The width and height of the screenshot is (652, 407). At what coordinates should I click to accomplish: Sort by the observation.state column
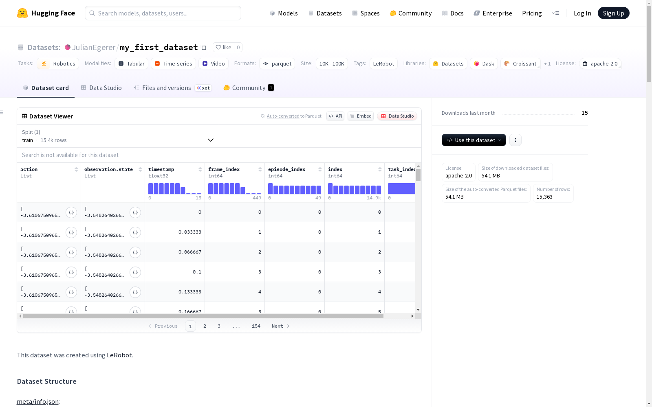[140, 169]
